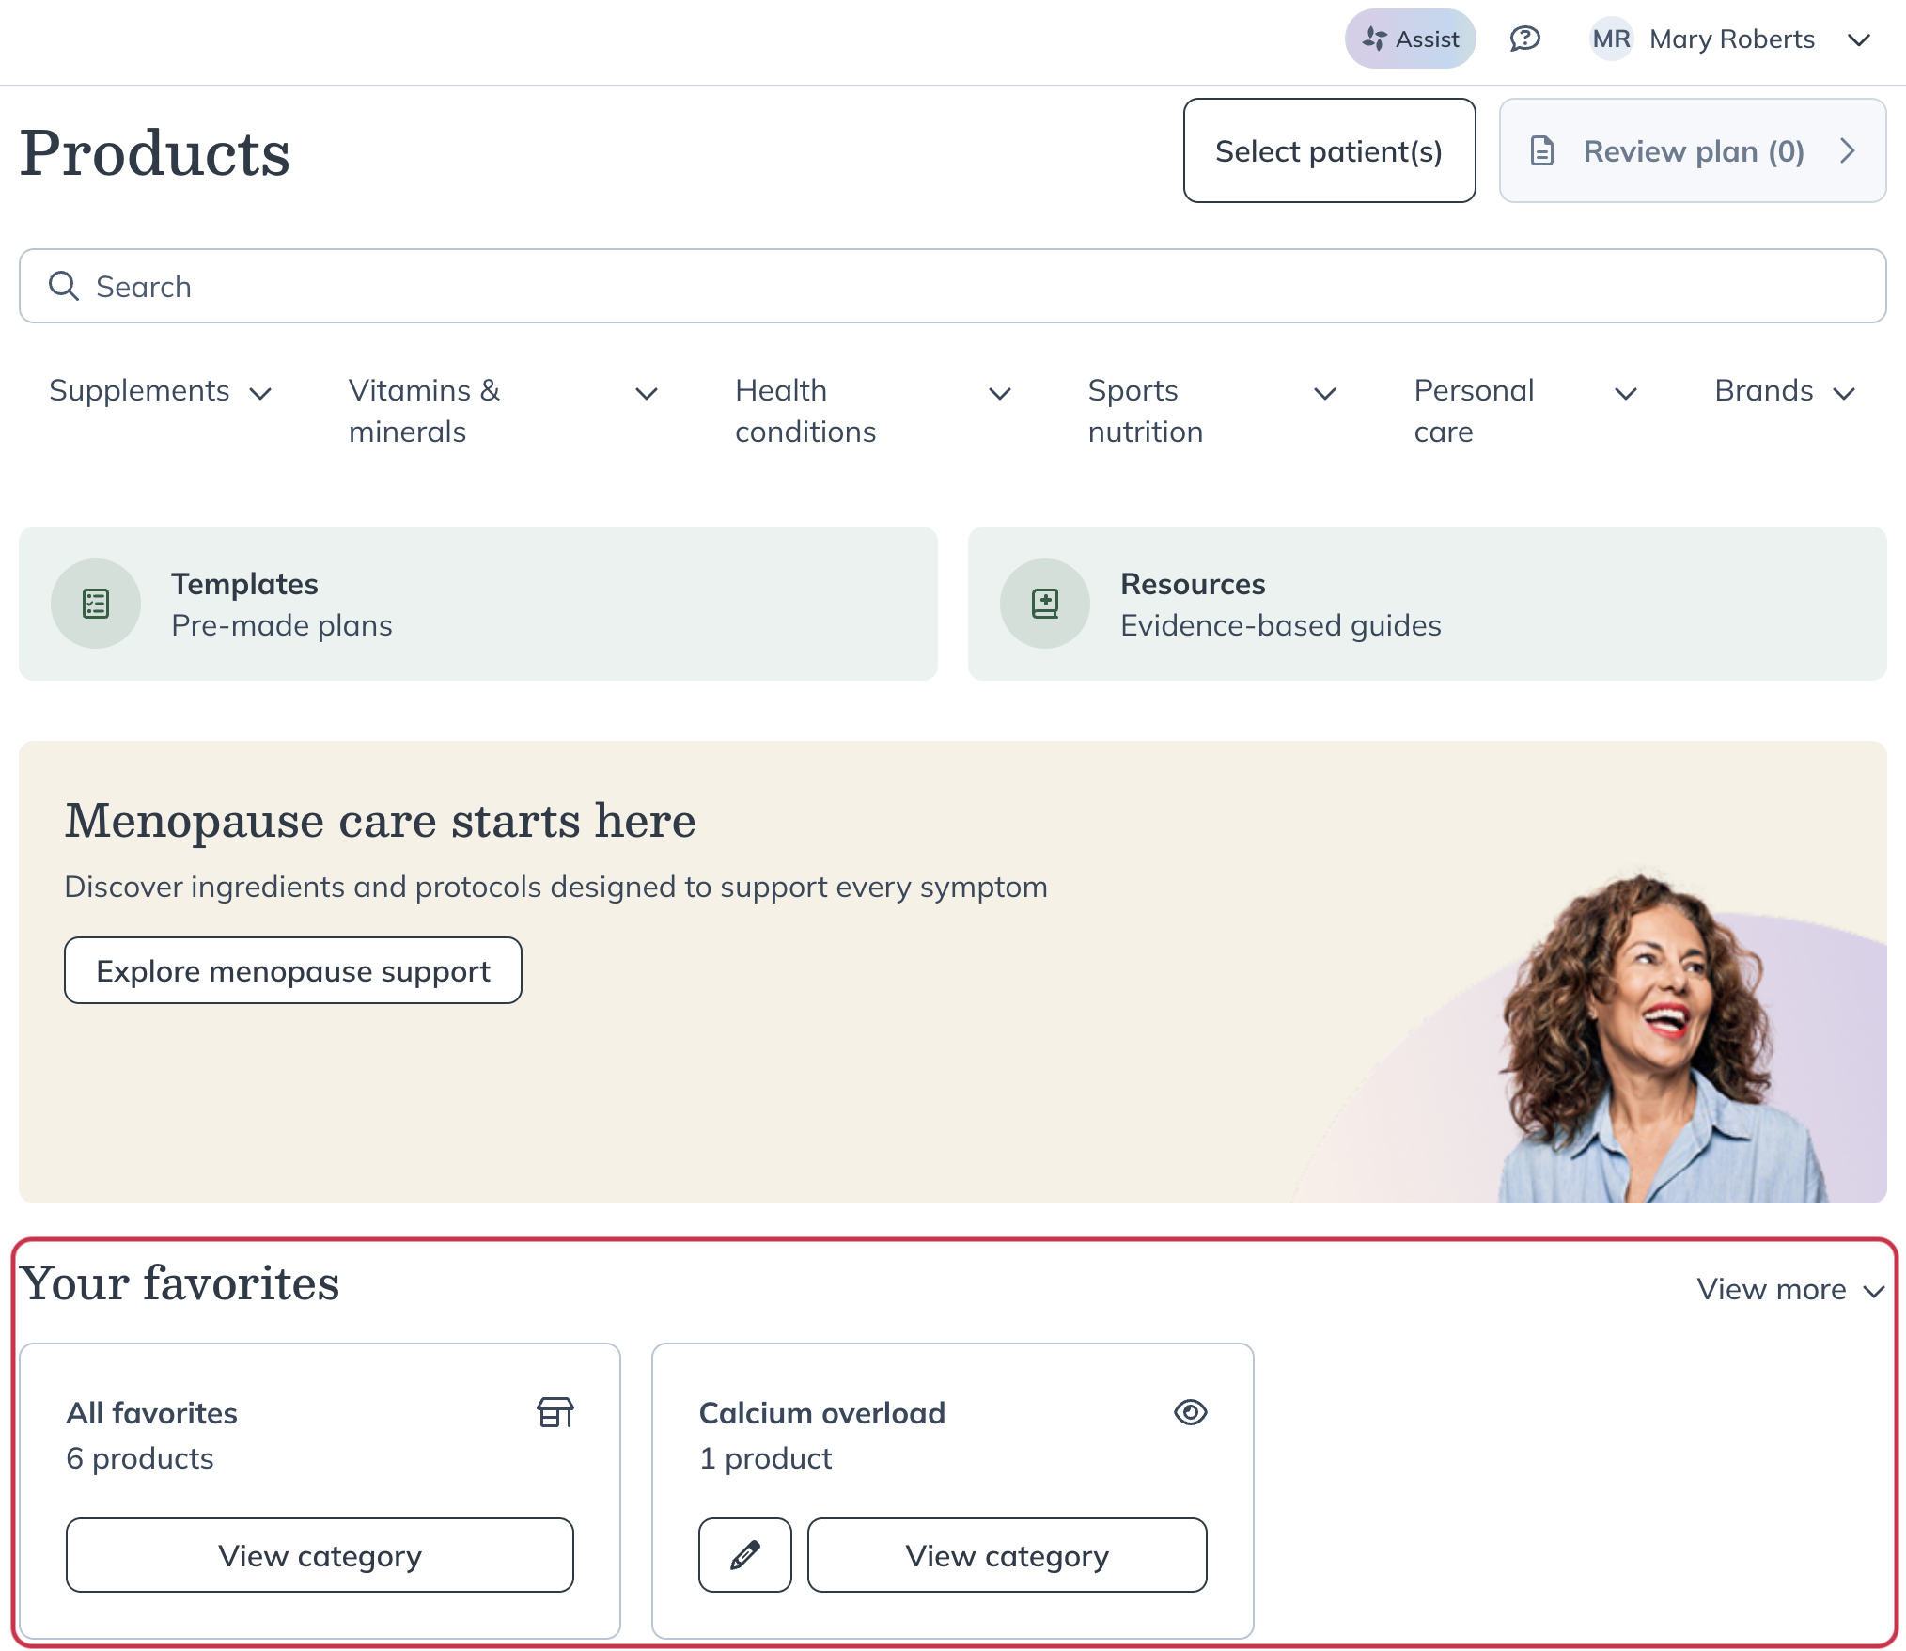Open the Health conditions menu
This screenshot has width=1906, height=1651.
pyautogui.click(x=805, y=411)
